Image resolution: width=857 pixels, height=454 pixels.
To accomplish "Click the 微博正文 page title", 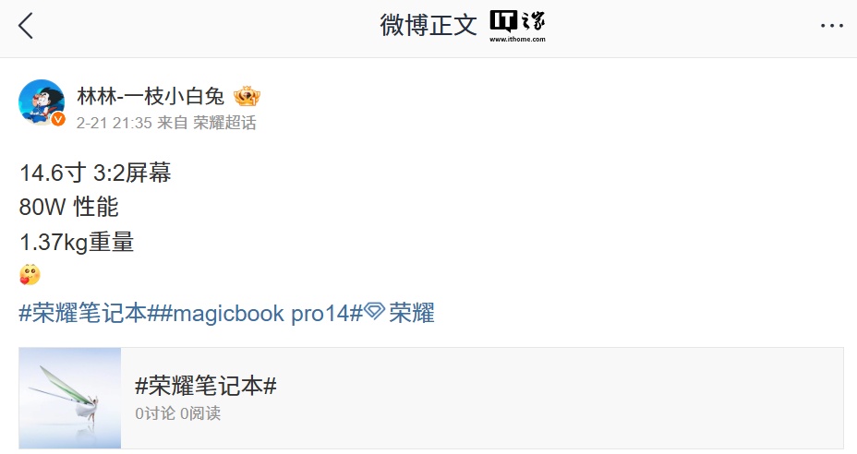I will click(x=428, y=25).
